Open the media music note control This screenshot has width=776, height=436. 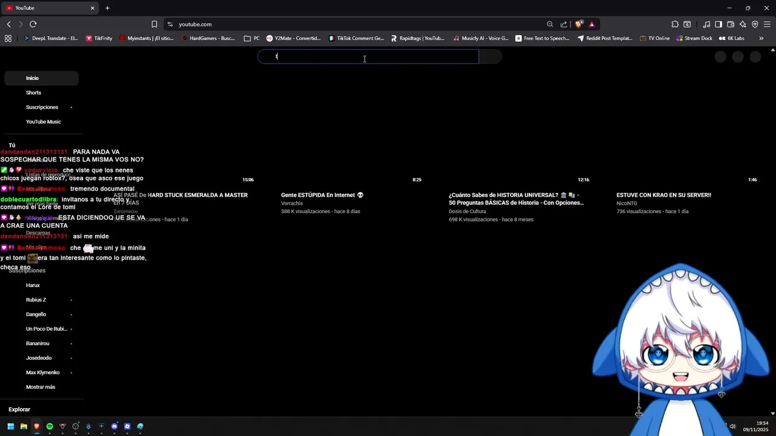coord(706,24)
